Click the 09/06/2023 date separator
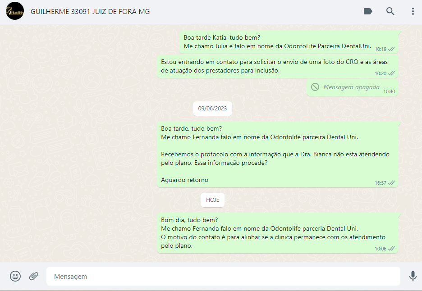The height and width of the screenshot is (291, 422). [x=212, y=109]
